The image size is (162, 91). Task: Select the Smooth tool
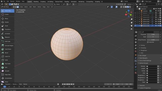[7, 71]
